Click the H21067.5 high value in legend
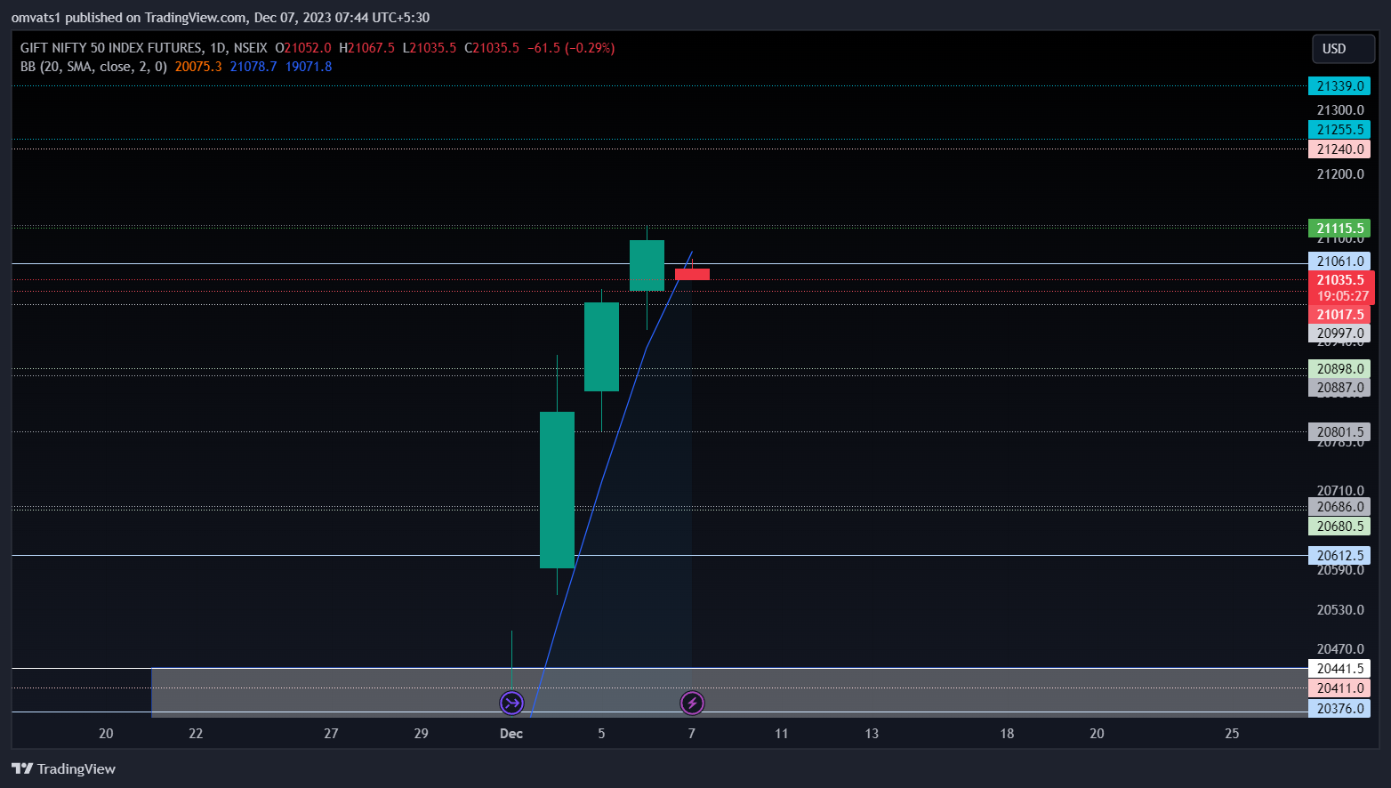 [x=366, y=48]
